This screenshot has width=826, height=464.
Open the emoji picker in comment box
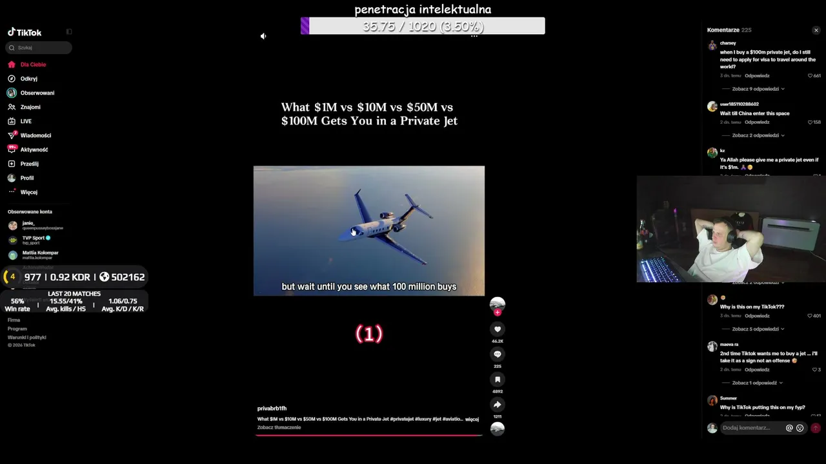click(x=800, y=428)
